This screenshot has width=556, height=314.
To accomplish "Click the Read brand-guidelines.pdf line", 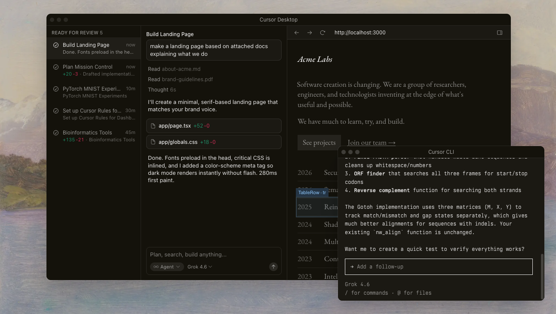I will coord(180,79).
